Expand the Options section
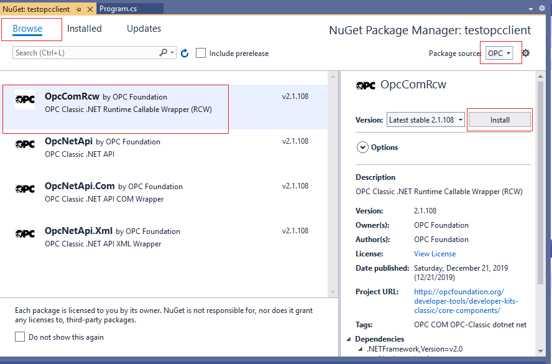 (363, 147)
